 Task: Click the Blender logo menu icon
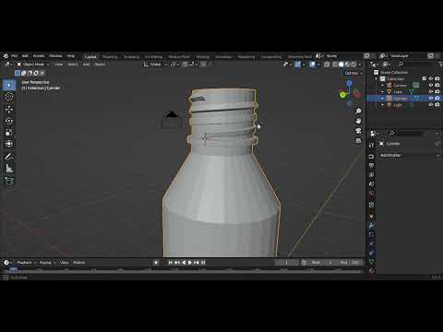click(x=6, y=56)
